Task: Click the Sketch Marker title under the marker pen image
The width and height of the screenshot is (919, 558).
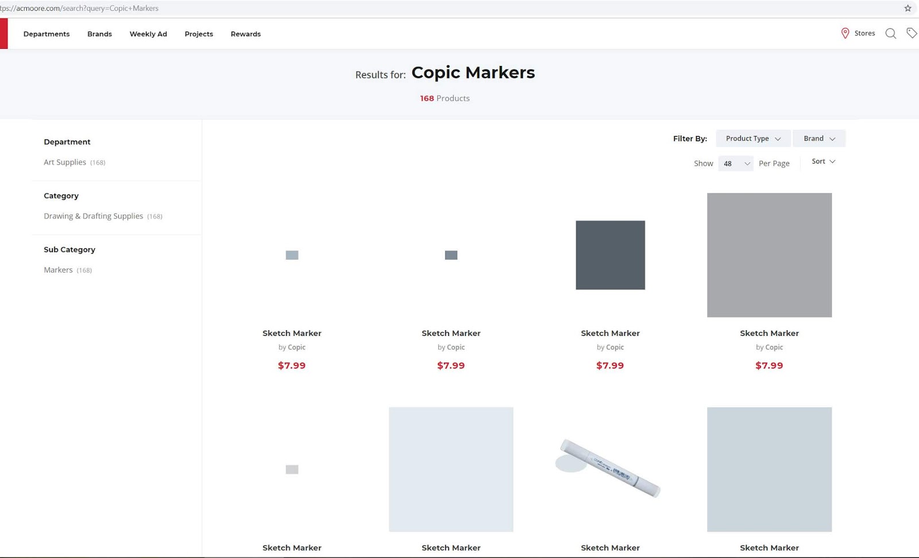Action: point(610,548)
